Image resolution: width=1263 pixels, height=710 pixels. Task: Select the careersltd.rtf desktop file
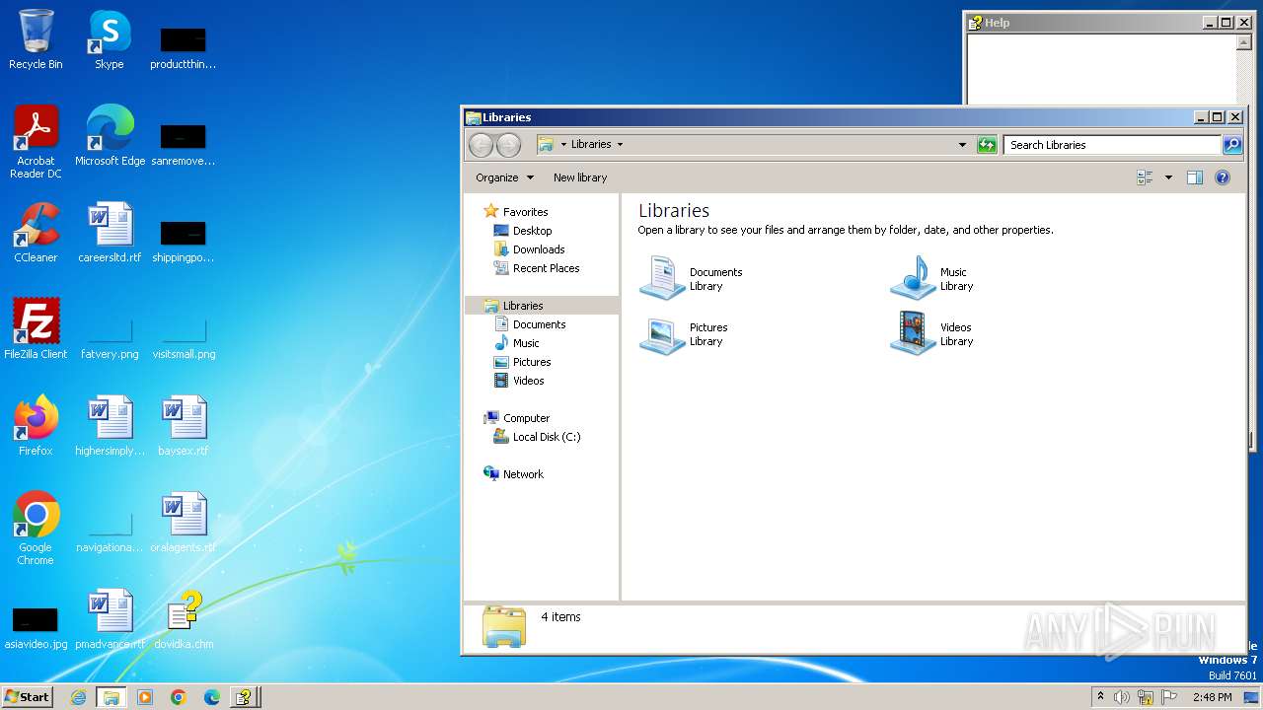110,233
